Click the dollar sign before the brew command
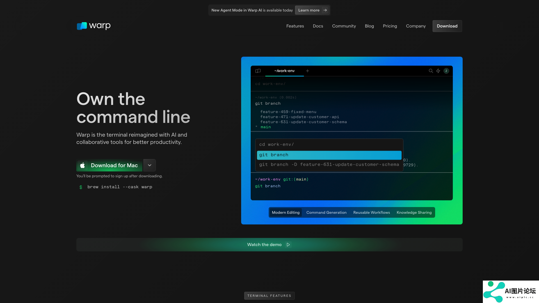Image resolution: width=539 pixels, height=303 pixels. point(81,187)
